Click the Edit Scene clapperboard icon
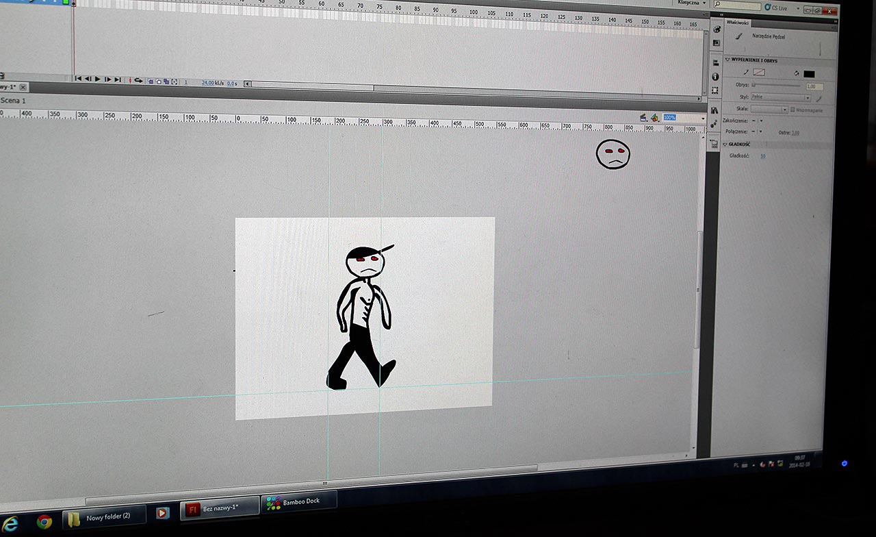The image size is (876, 537). [x=643, y=118]
